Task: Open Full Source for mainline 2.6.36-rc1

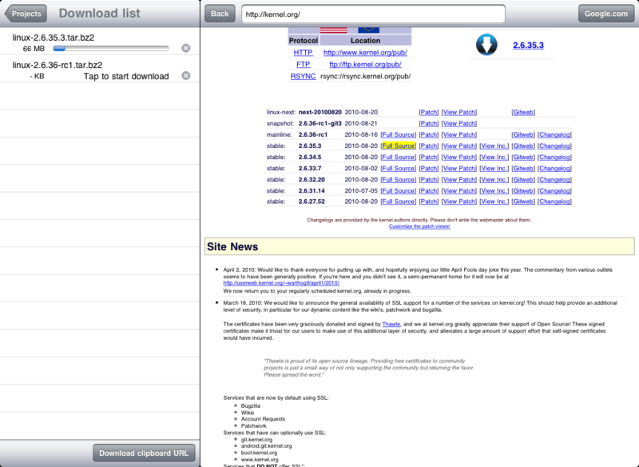Action: point(398,134)
